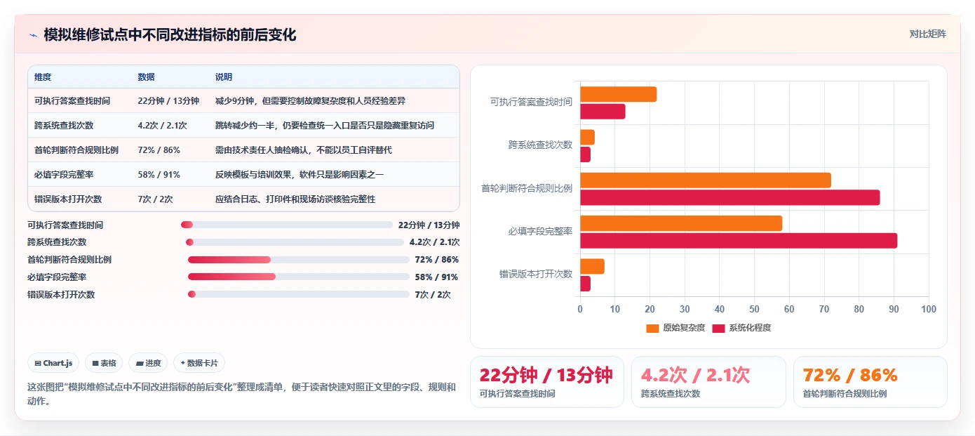Screen dimensions: 975x436
Task: Click table value 7次 / 2次
Action: pos(155,199)
